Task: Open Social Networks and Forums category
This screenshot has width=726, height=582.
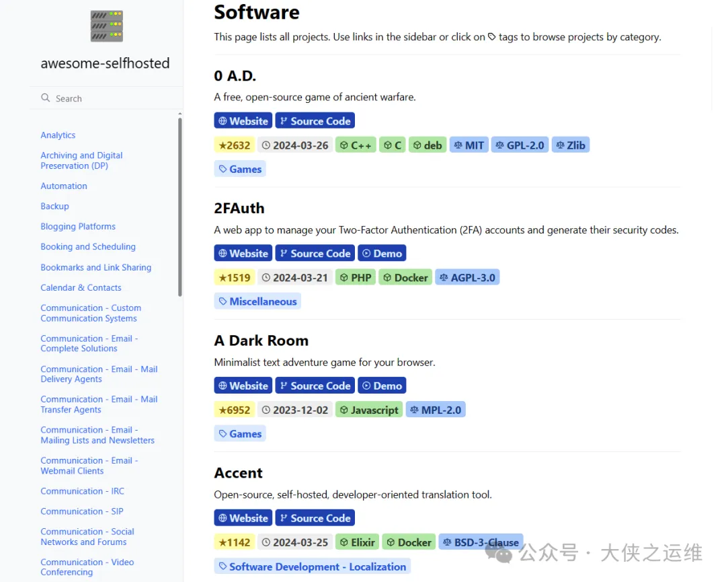Action: click(87, 537)
